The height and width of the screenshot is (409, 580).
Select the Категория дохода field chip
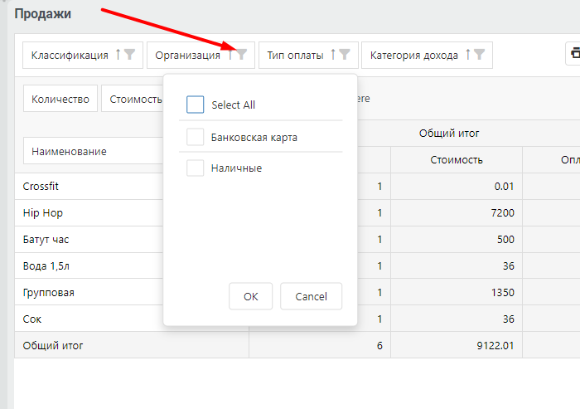point(427,56)
